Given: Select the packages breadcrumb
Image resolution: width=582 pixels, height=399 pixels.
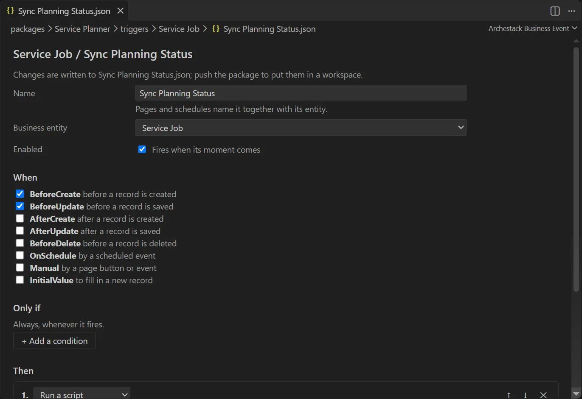Looking at the screenshot, I should point(28,29).
